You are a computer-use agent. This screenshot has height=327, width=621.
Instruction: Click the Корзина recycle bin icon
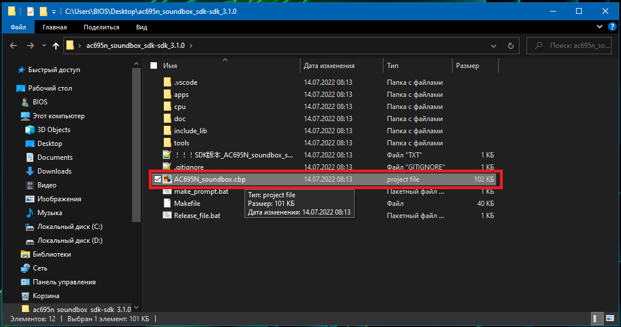coord(25,296)
